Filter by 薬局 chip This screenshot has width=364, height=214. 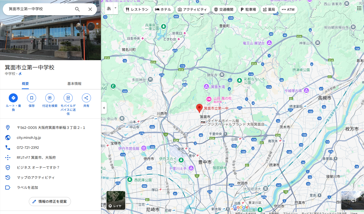(269, 9)
